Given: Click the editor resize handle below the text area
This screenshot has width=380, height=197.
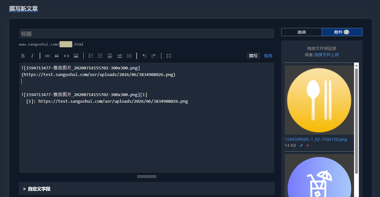Looking at the screenshot, I should 147,176.
